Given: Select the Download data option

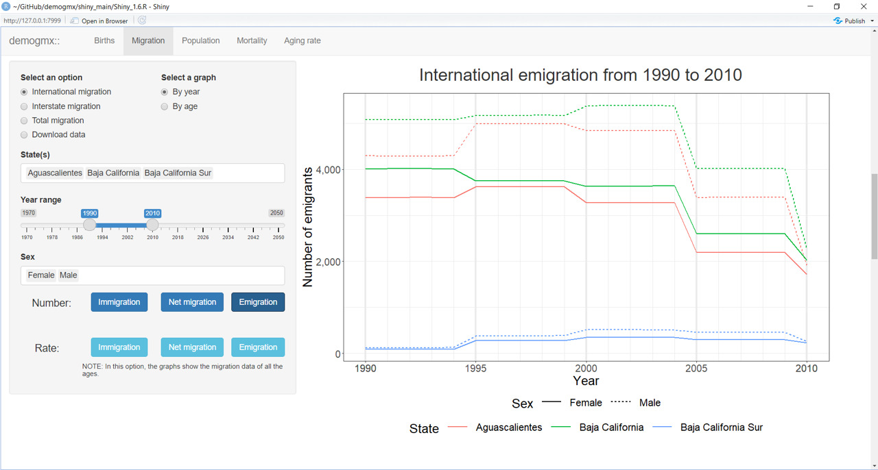Looking at the screenshot, I should tap(25, 135).
